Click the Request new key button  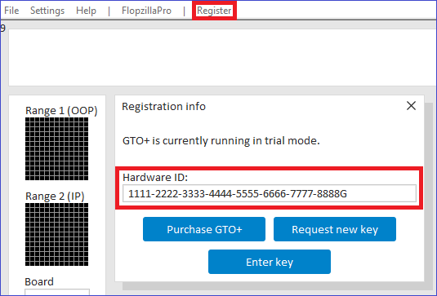point(335,229)
